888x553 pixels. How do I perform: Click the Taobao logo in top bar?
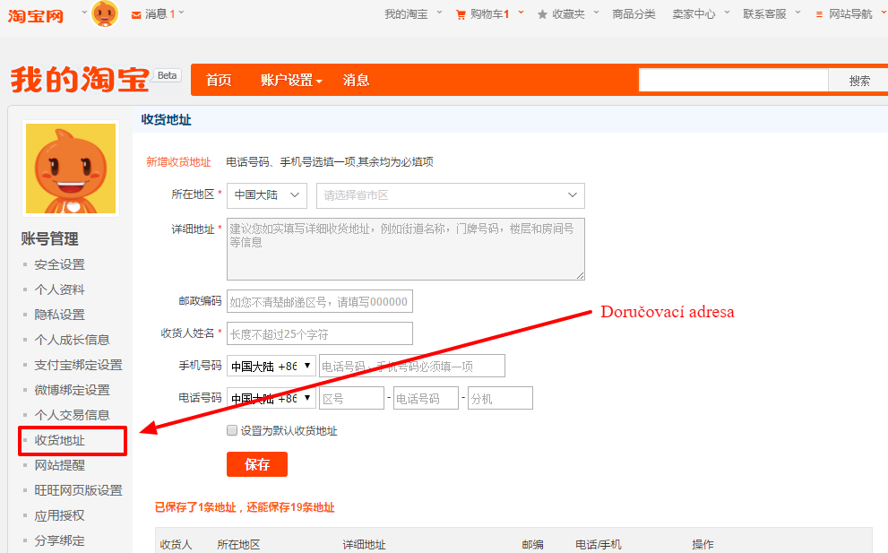coord(36,15)
